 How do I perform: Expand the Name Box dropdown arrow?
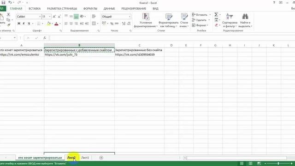pos(14,38)
